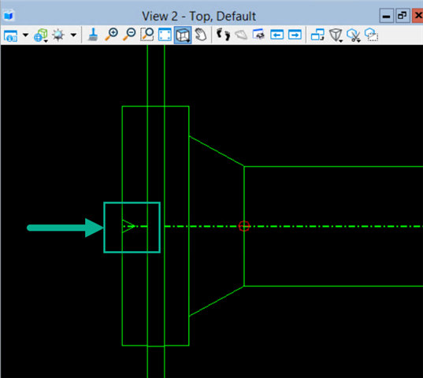Screen dimensions: 423x378
Task: Activate the Window Area zoom tool
Action: [147, 35]
